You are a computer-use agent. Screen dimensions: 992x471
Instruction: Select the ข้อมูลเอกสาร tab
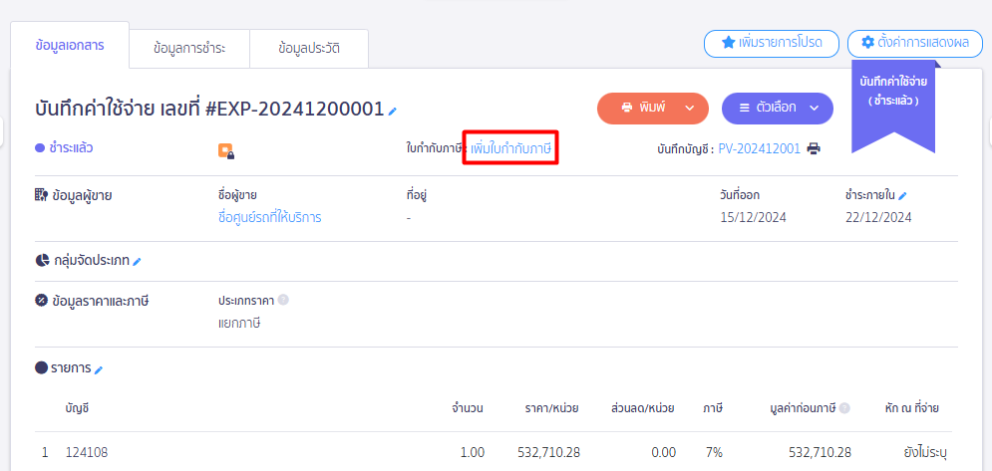point(69,46)
